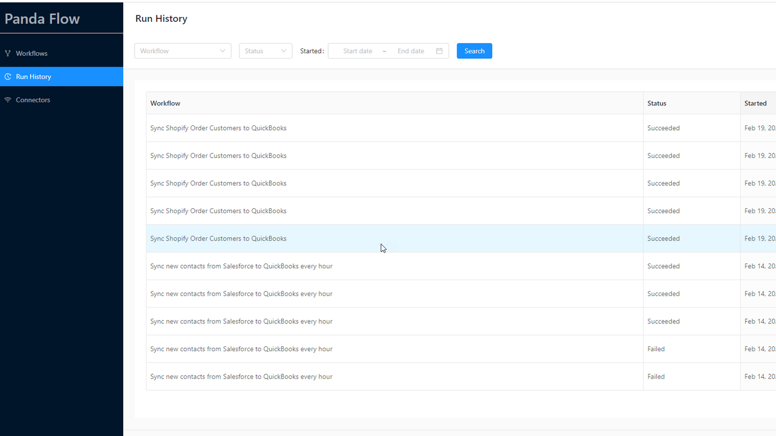Image resolution: width=776 pixels, height=436 pixels.
Task: Click the Succeeded status of the first run
Action: (663, 128)
